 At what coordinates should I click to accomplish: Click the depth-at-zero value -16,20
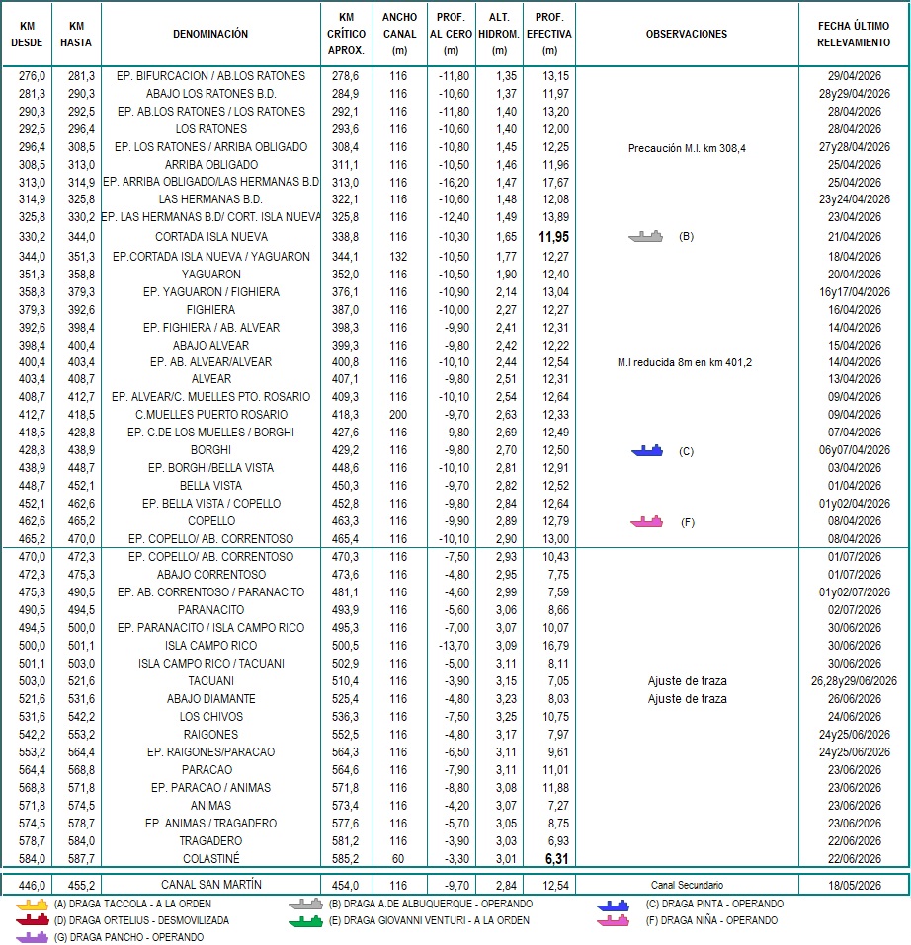[454, 183]
